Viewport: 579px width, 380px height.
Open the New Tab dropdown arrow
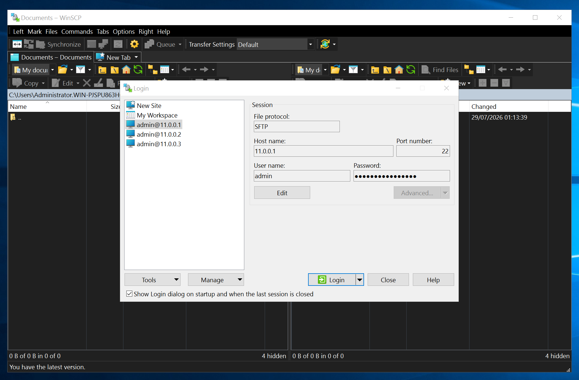[136, 57]
